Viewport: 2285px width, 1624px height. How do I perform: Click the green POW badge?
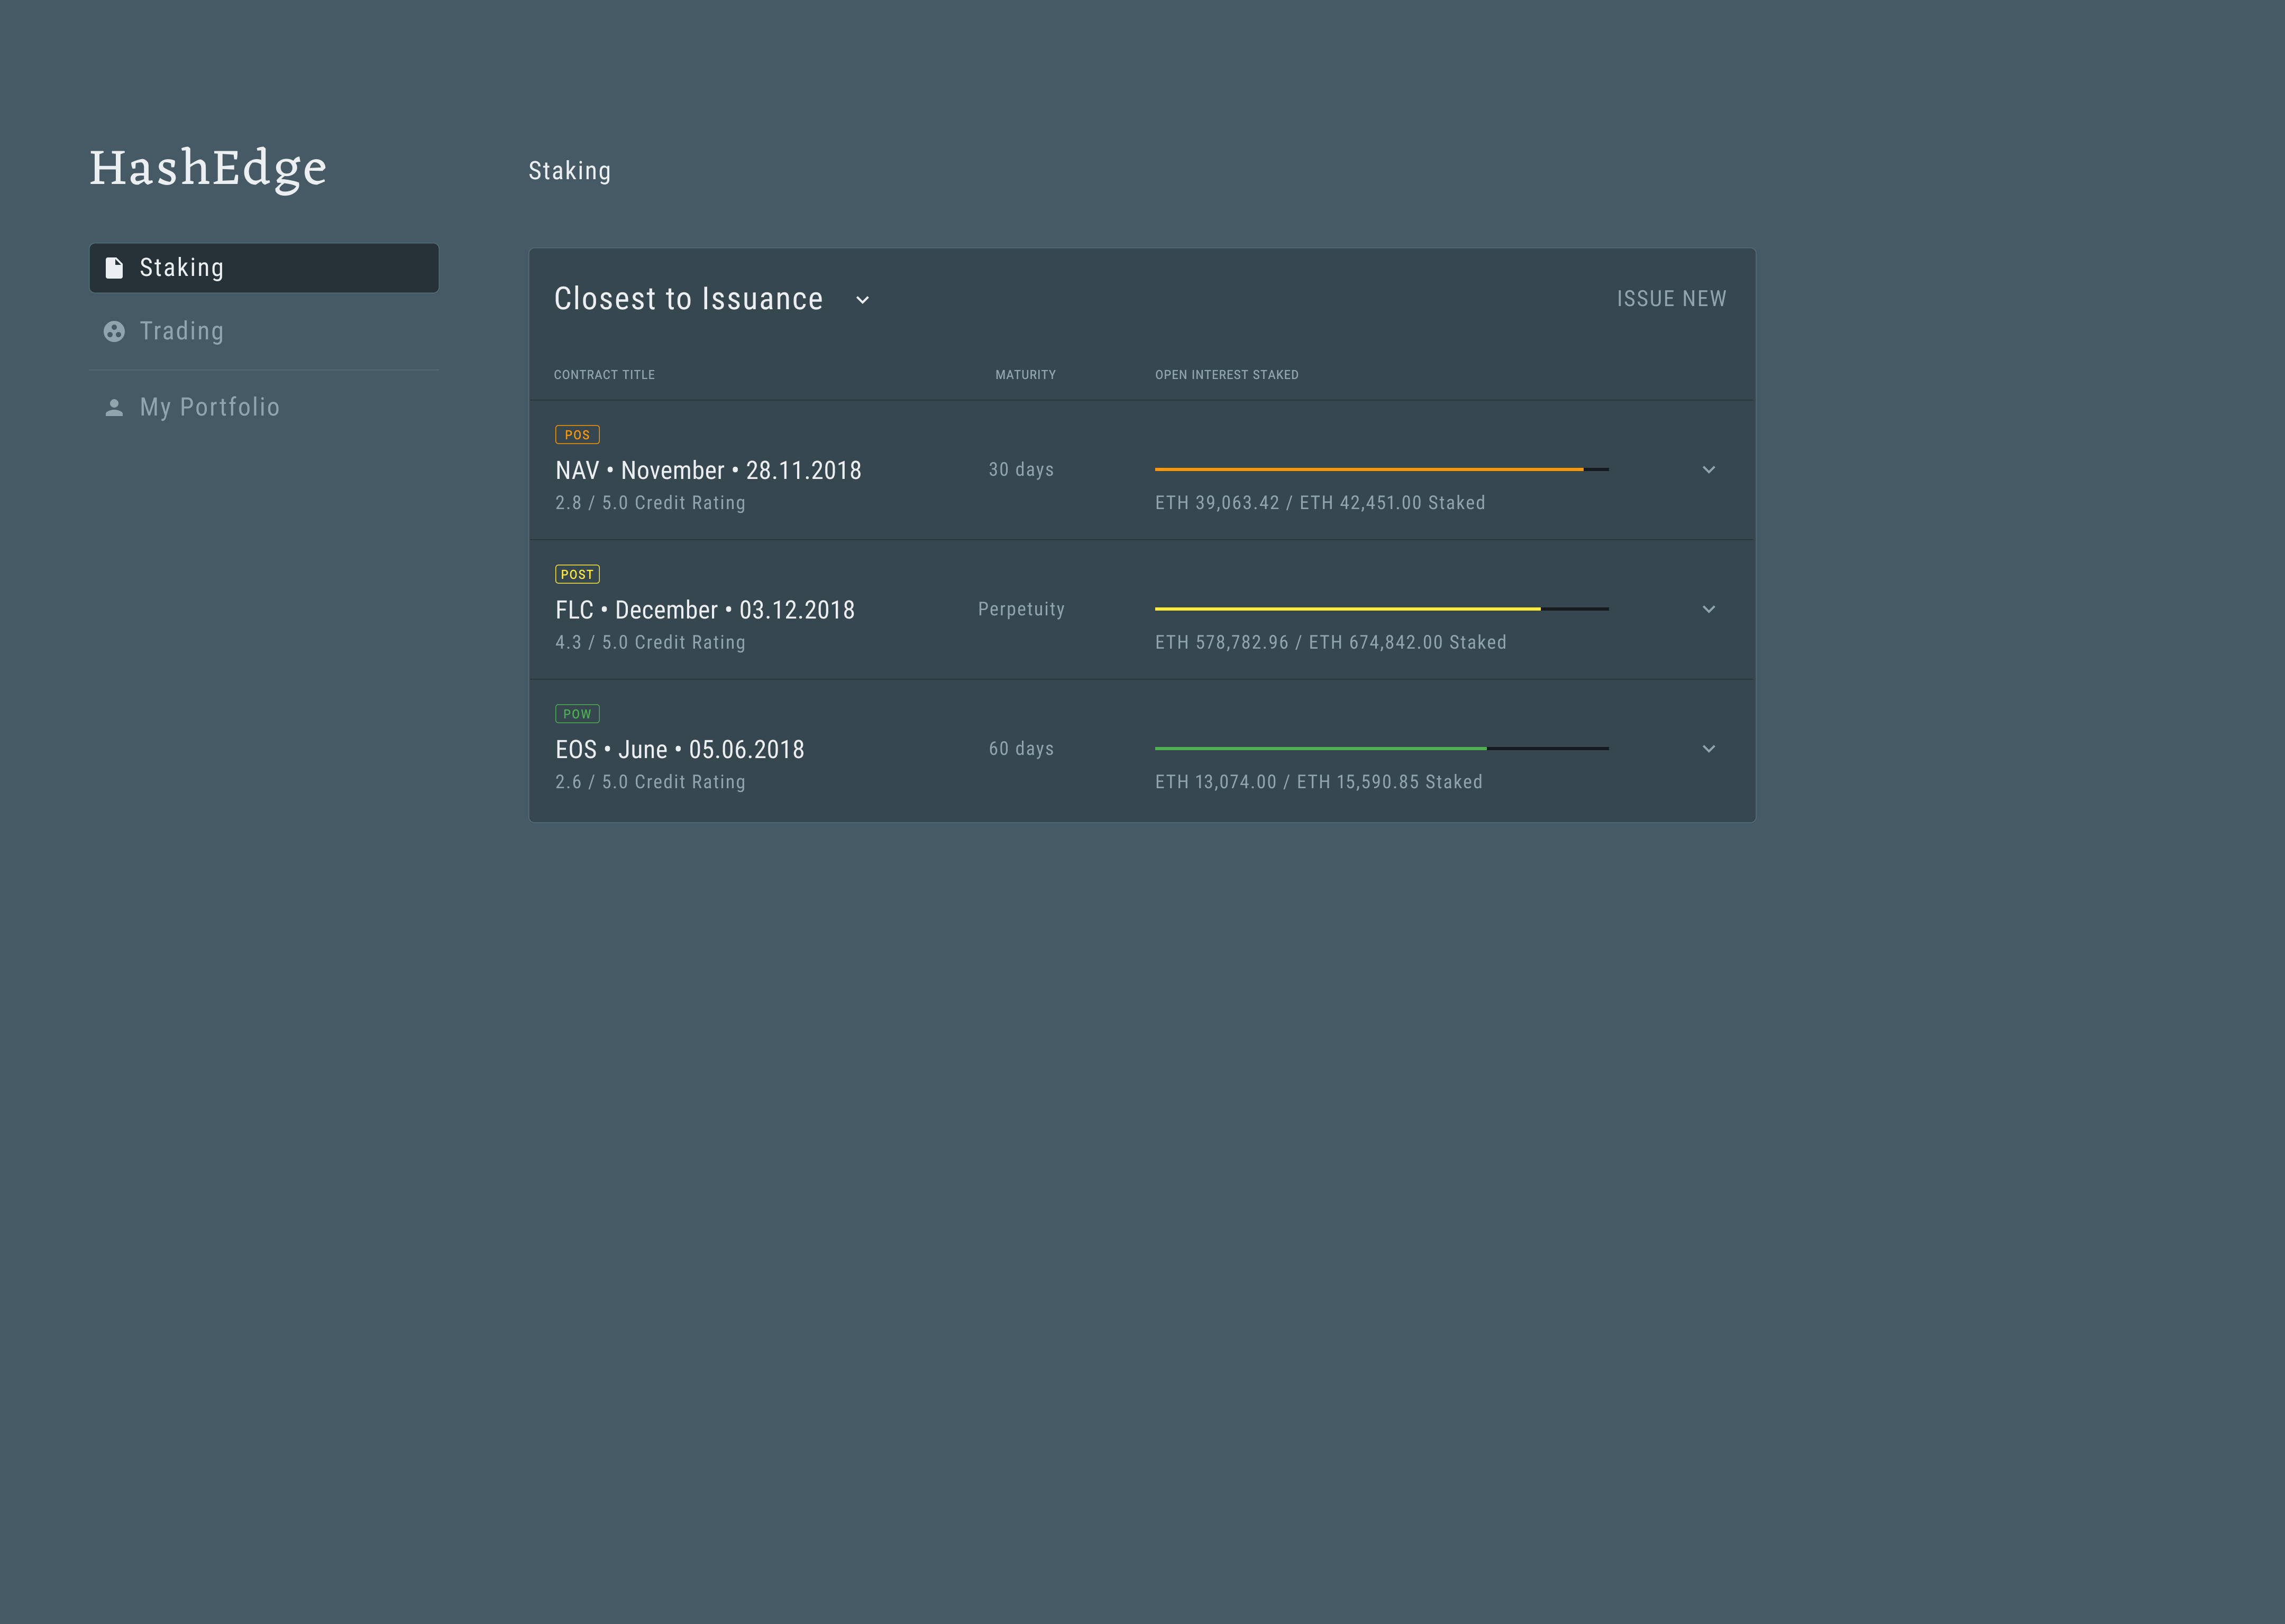pyautogui.click(x=577, y=714)
